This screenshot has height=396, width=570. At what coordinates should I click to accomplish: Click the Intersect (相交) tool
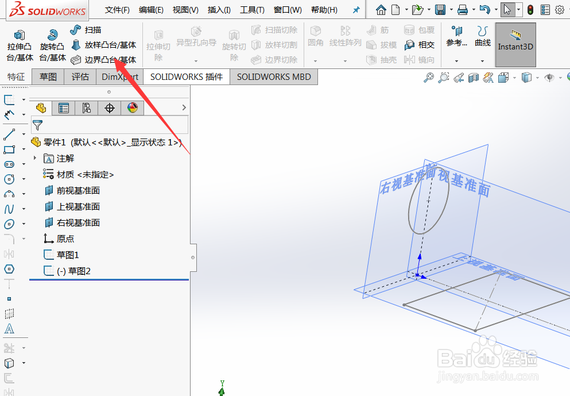coord(419,45)
